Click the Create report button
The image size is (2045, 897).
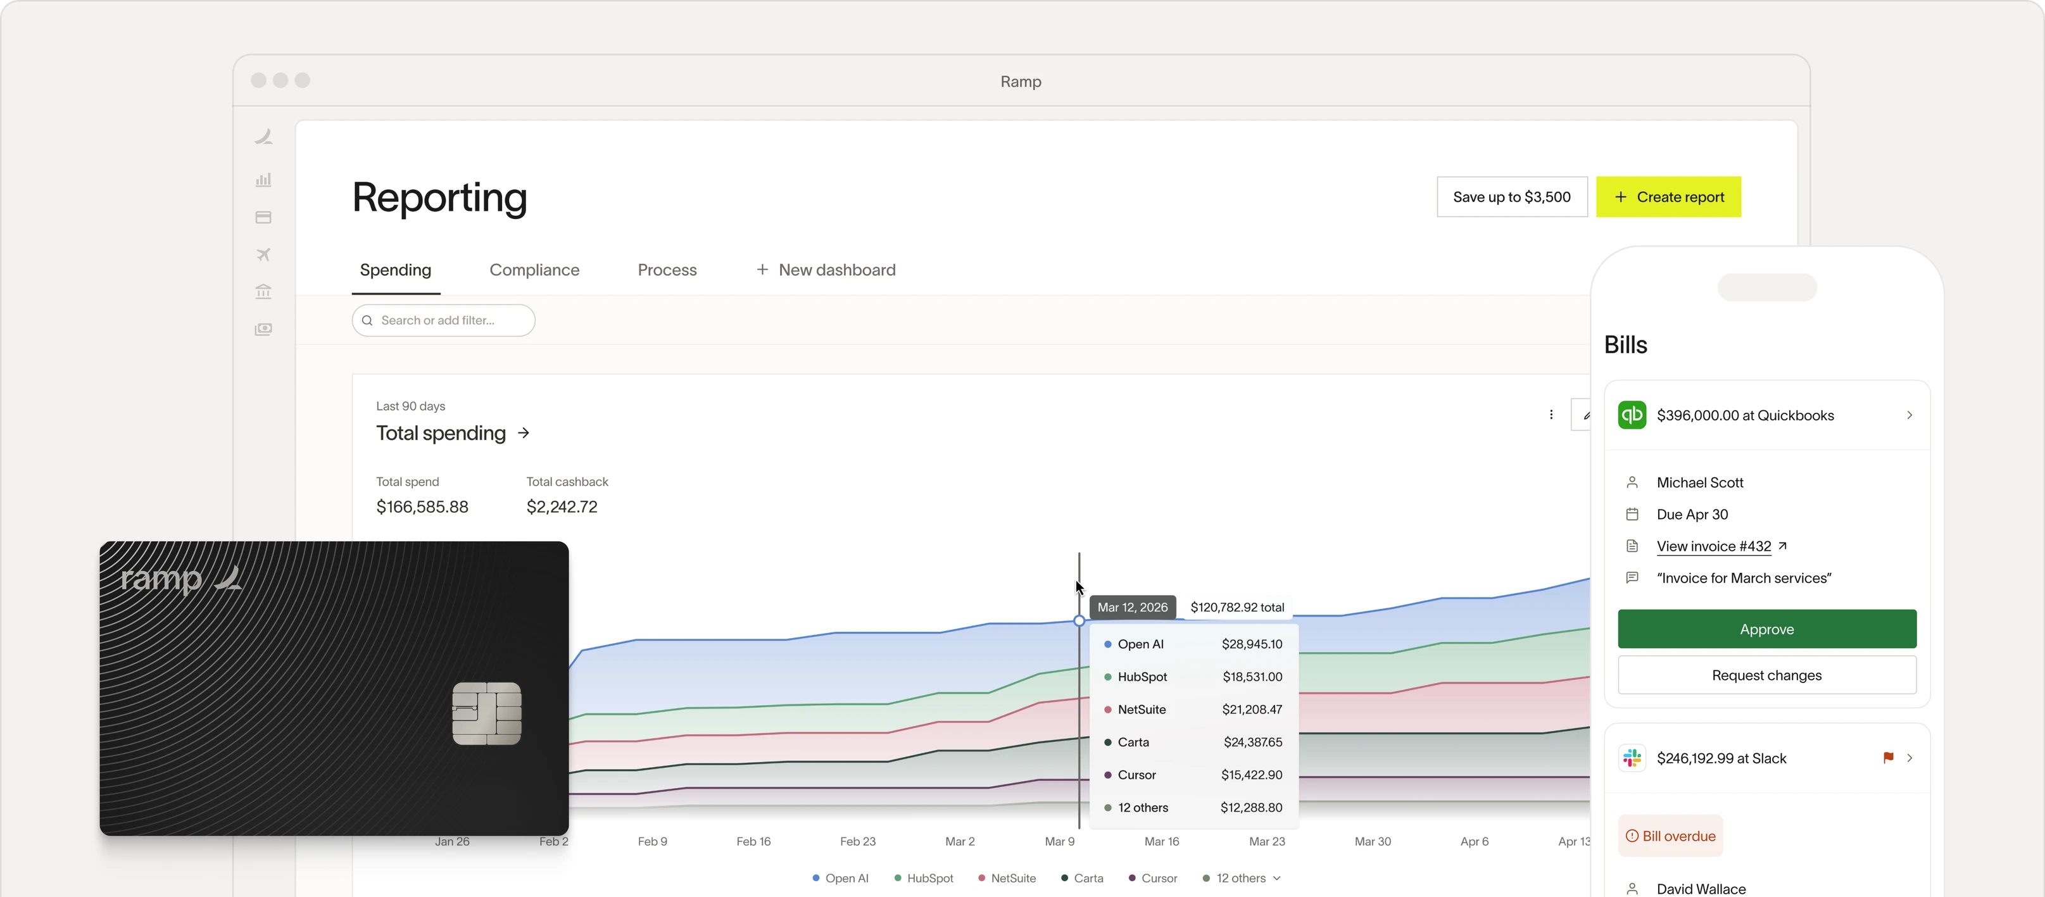tap(1669, 197)
